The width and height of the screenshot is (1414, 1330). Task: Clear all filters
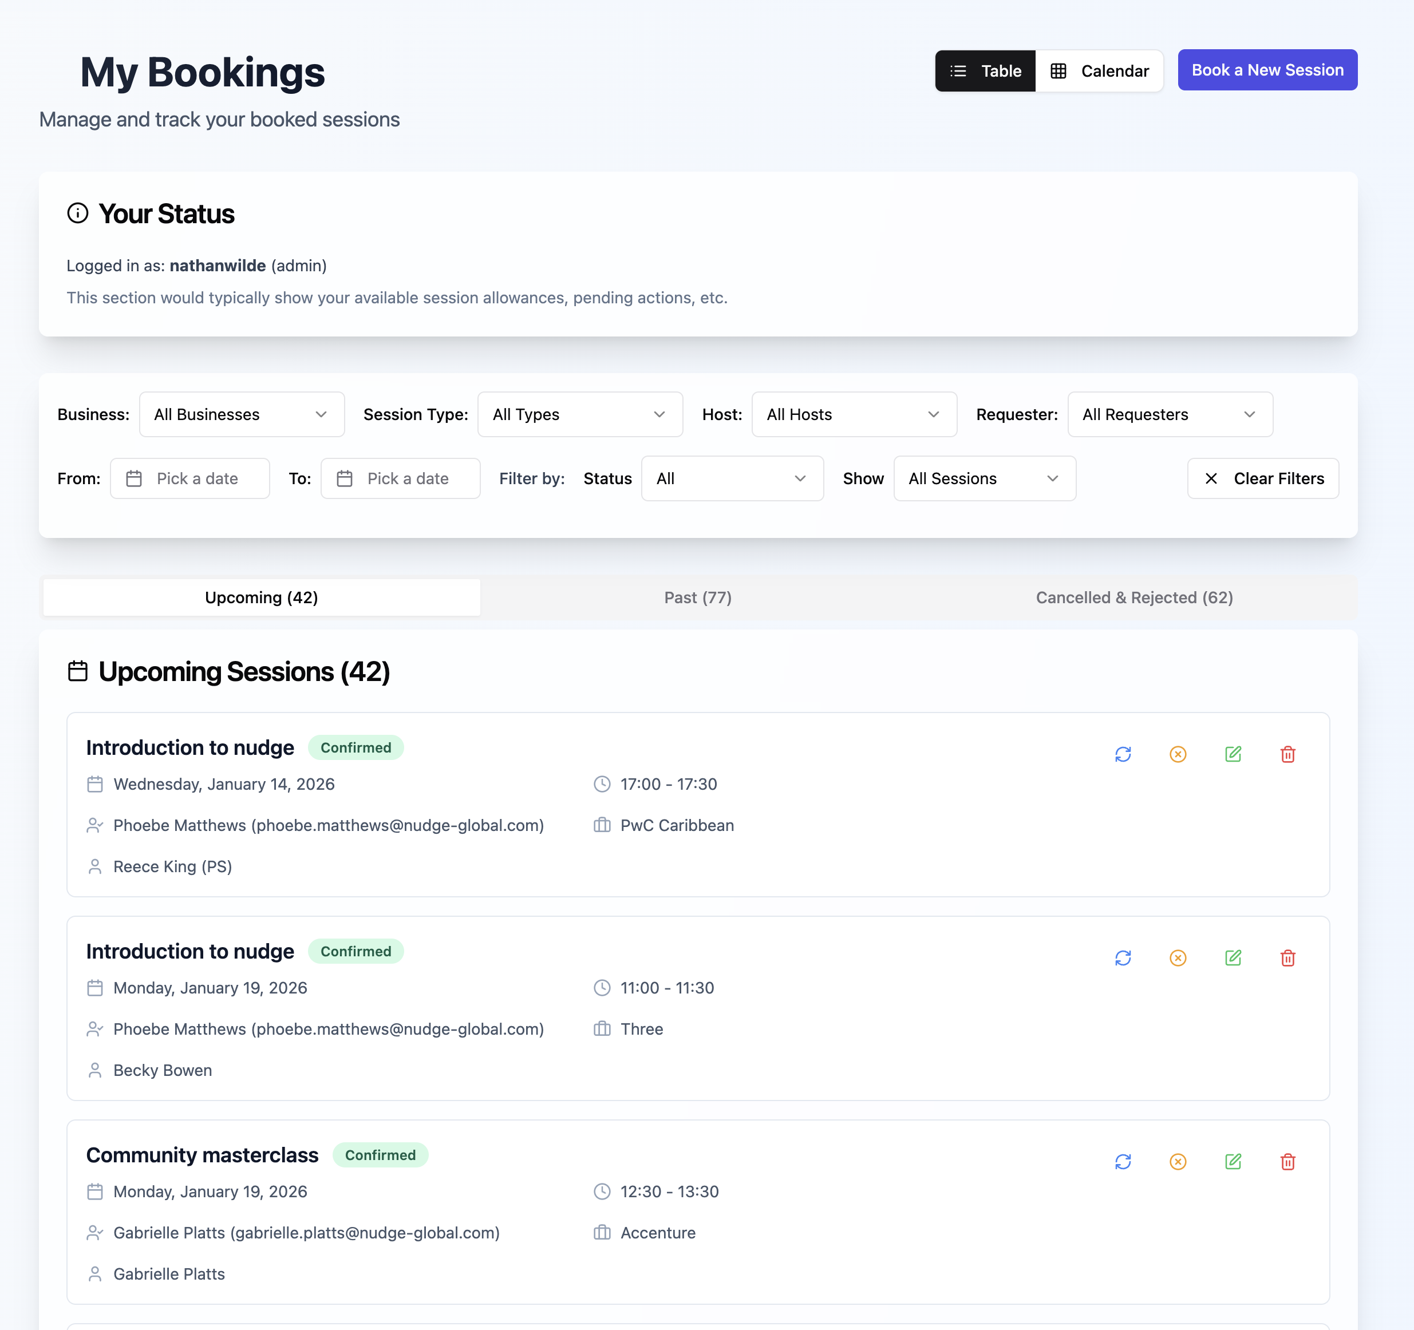[1263, 478]
